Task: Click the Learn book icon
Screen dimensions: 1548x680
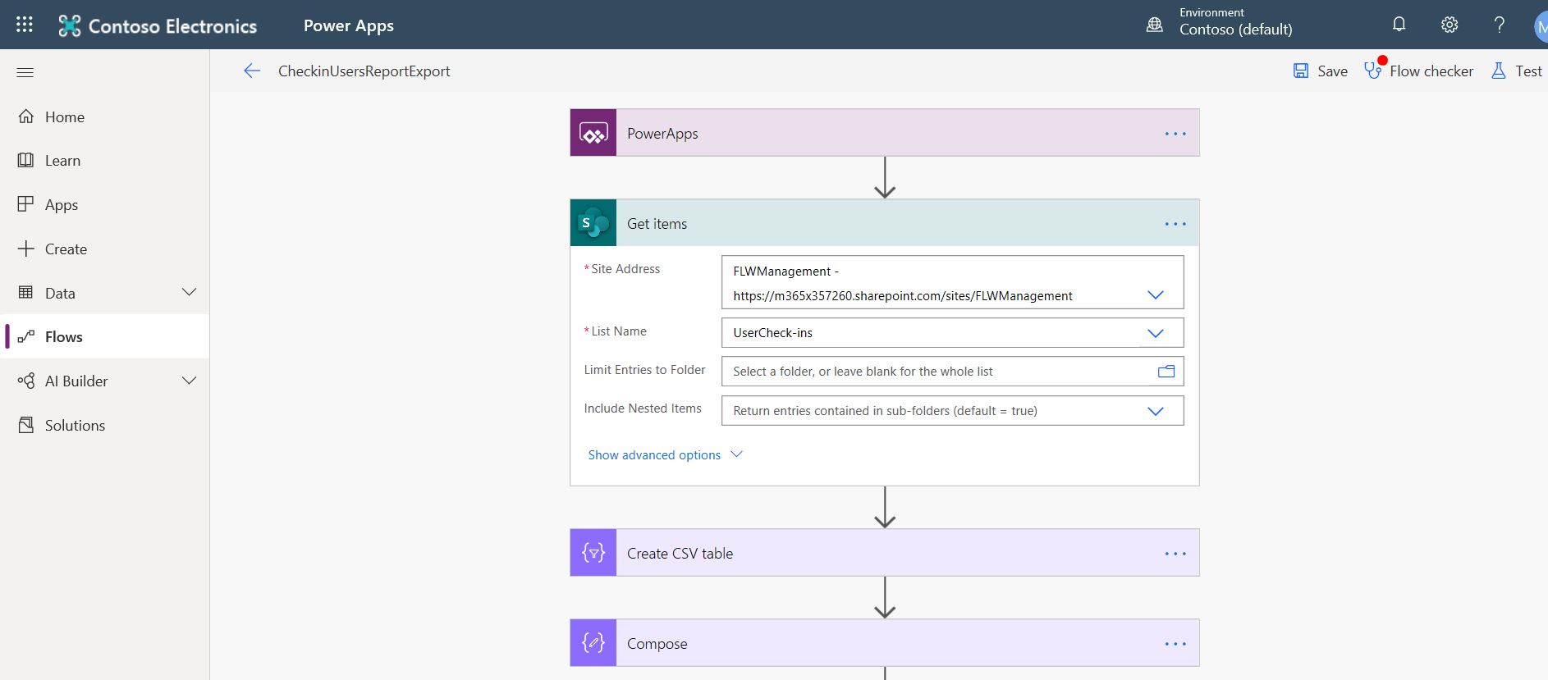Action: click(x=26, y=160)
